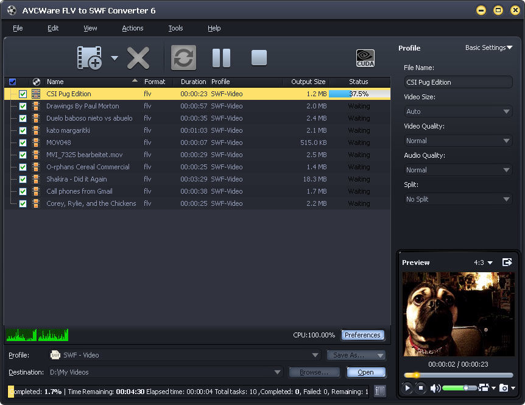Viewport: 525px width, 405px height.
Task: Uncheck Drawings By Paul Morton checkbox
Action: click(x=23, y=106)
